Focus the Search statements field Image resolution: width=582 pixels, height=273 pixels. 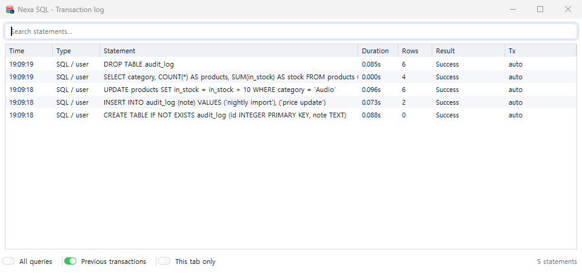[x=291, y=31]
